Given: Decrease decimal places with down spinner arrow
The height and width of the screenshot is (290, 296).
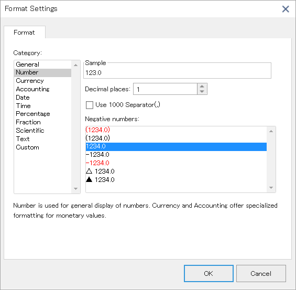Looking at the screenshot, I should tap(202, 91).
